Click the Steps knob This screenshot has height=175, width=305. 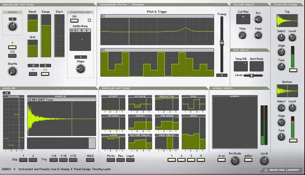(80, 69)
